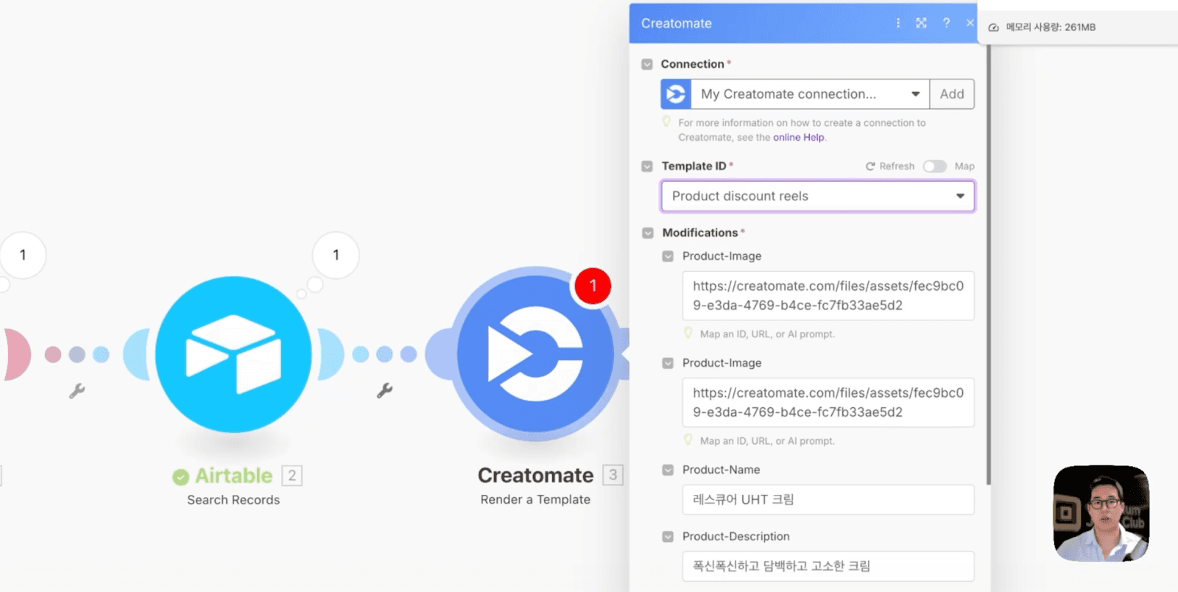1178x592 pixels.
Task: Close the Creatomate settings panel
Action: point(970,23)
